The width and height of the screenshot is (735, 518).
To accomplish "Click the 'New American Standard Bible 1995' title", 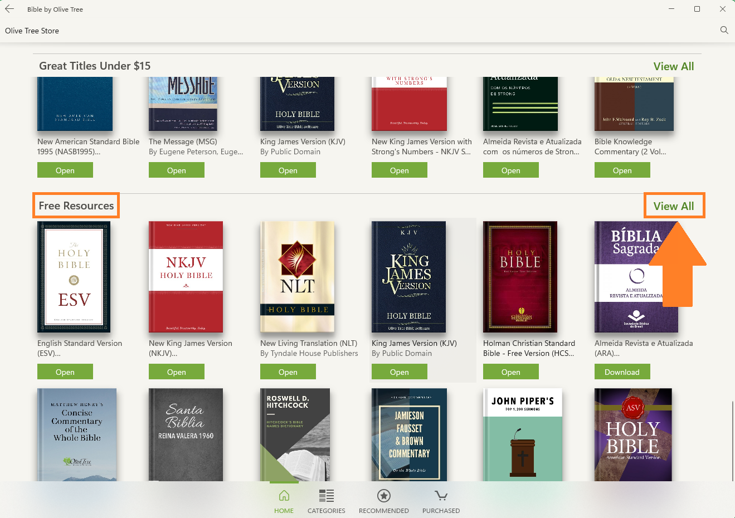I will (x=89, y=146).
